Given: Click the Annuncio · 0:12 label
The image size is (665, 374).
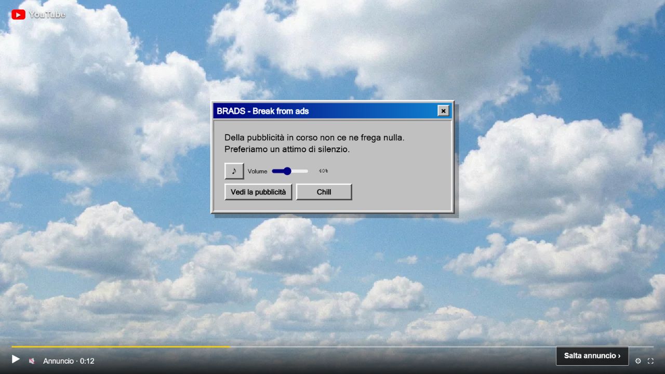Looking at the screenshot, I should pos(69,360).
